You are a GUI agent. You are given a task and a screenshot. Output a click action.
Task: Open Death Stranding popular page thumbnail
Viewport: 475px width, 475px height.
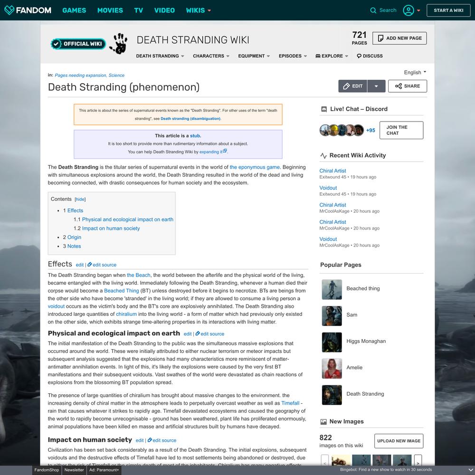click(332, 395)
